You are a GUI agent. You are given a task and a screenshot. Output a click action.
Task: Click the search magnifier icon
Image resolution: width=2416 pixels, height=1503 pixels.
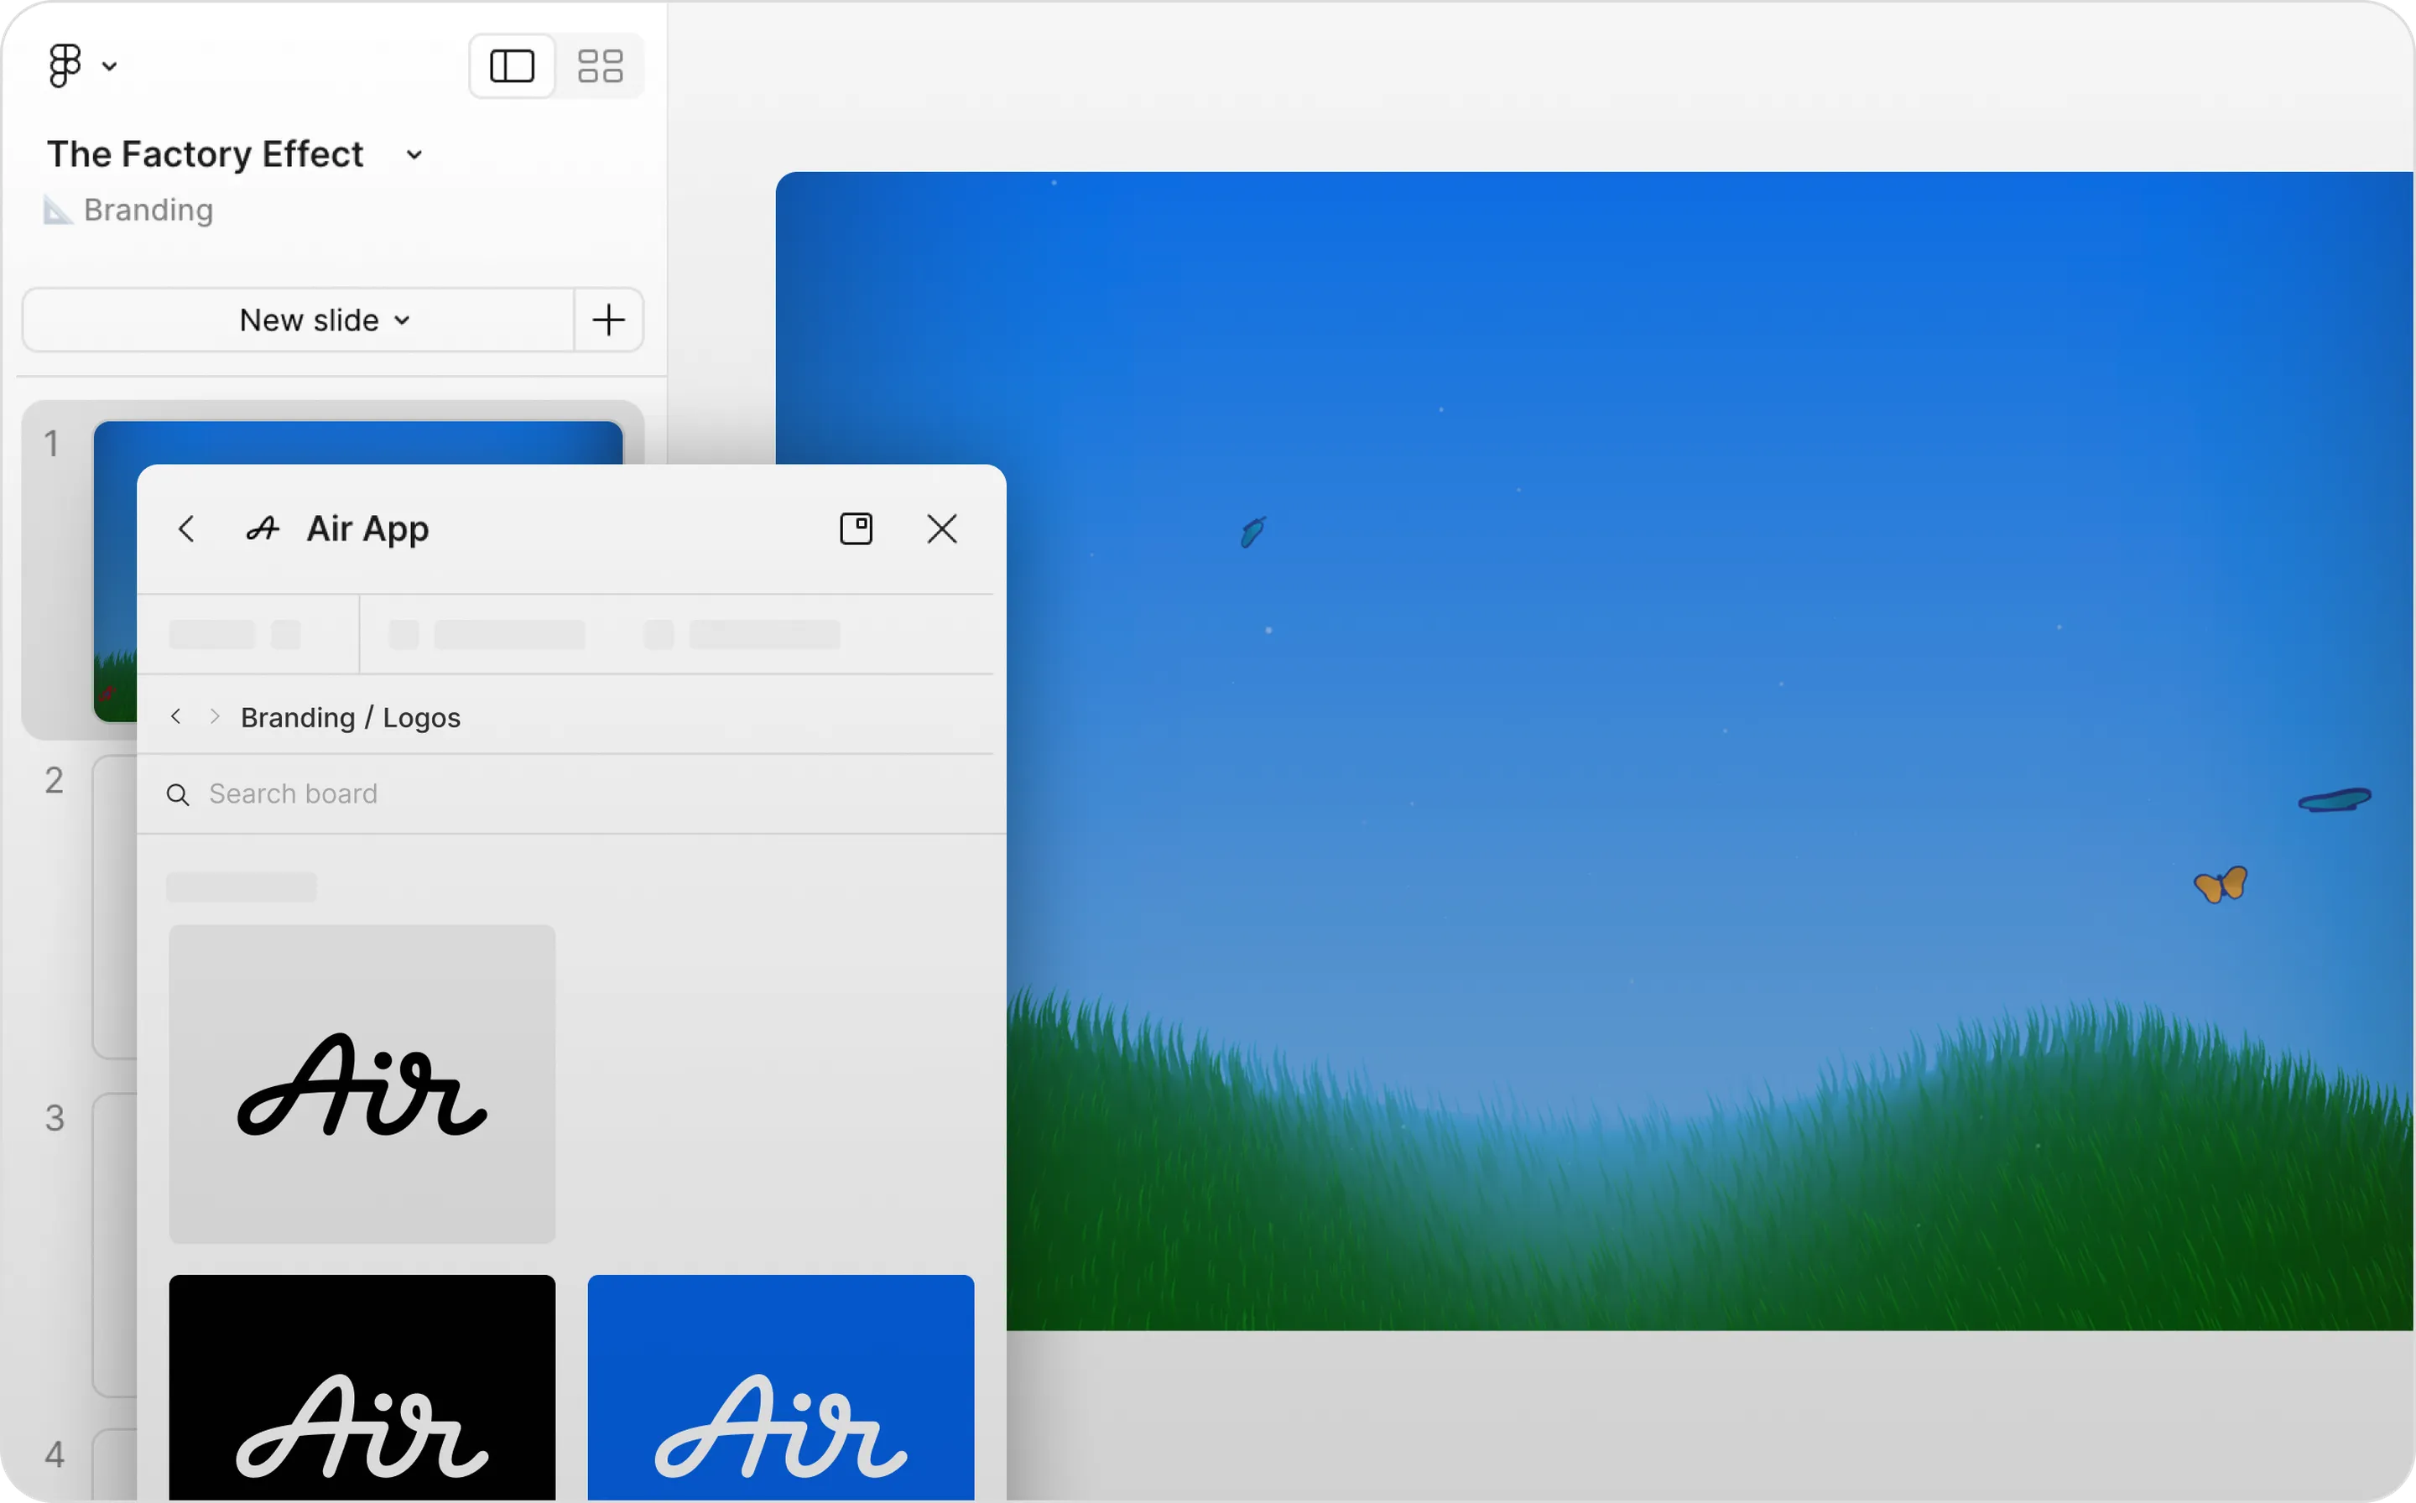(x=178, y=794)
